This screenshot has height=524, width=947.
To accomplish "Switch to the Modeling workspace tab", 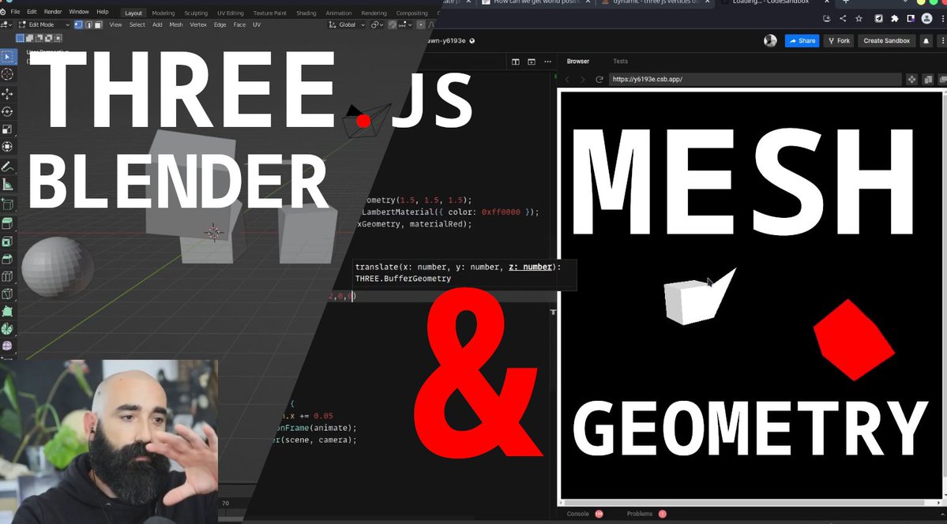I will pyautogui.click(x=163, y=13).
